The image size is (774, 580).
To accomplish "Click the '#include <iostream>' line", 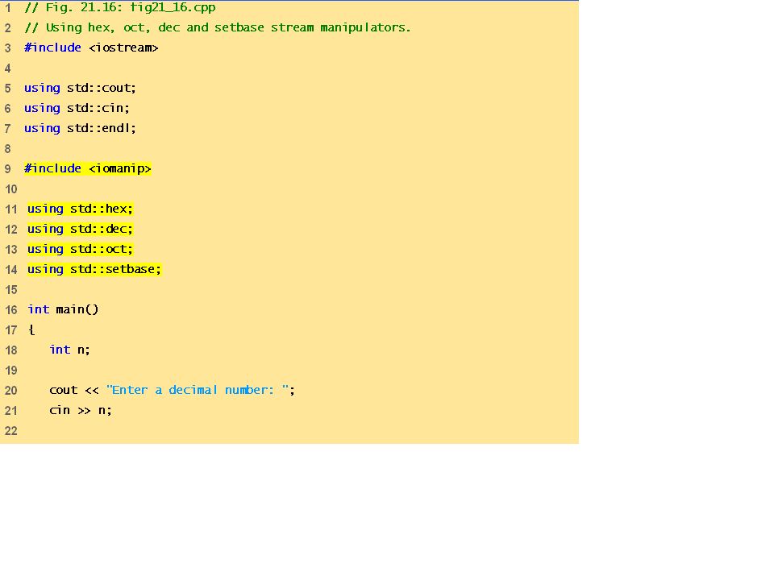I will (91, 48).
